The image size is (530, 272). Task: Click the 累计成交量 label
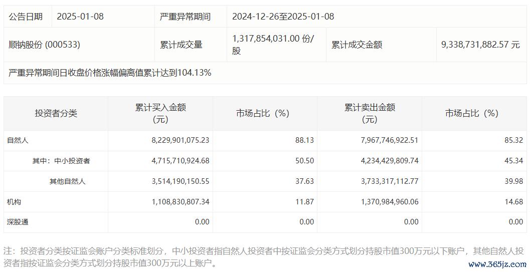[181, 45]
